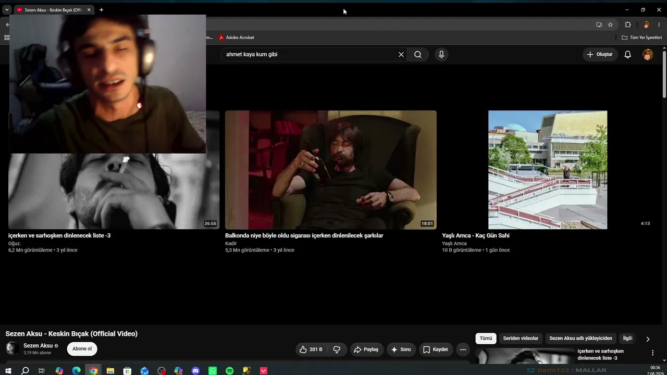Open the sidebar 'içerken ve sarhoşken' suggestion title
The height and width of the screenshot is (375, 667).
600,355
